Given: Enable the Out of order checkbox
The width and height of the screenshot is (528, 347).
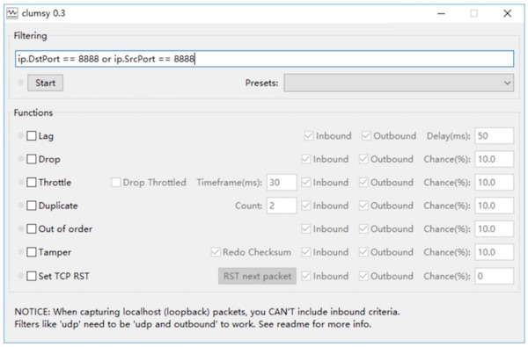Looking at the screenshot, I should tap(32, 228).
